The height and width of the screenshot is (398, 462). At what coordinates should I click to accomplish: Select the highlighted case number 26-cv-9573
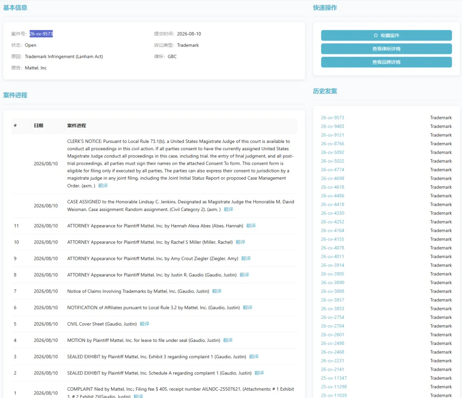[41, 34]
